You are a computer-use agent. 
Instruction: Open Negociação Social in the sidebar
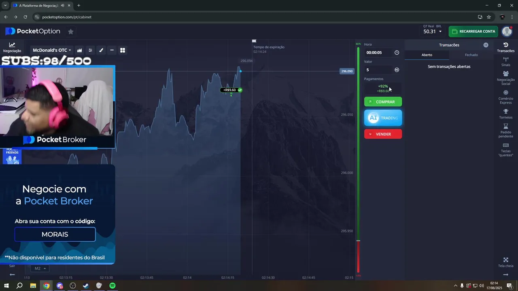pos(505,78)
